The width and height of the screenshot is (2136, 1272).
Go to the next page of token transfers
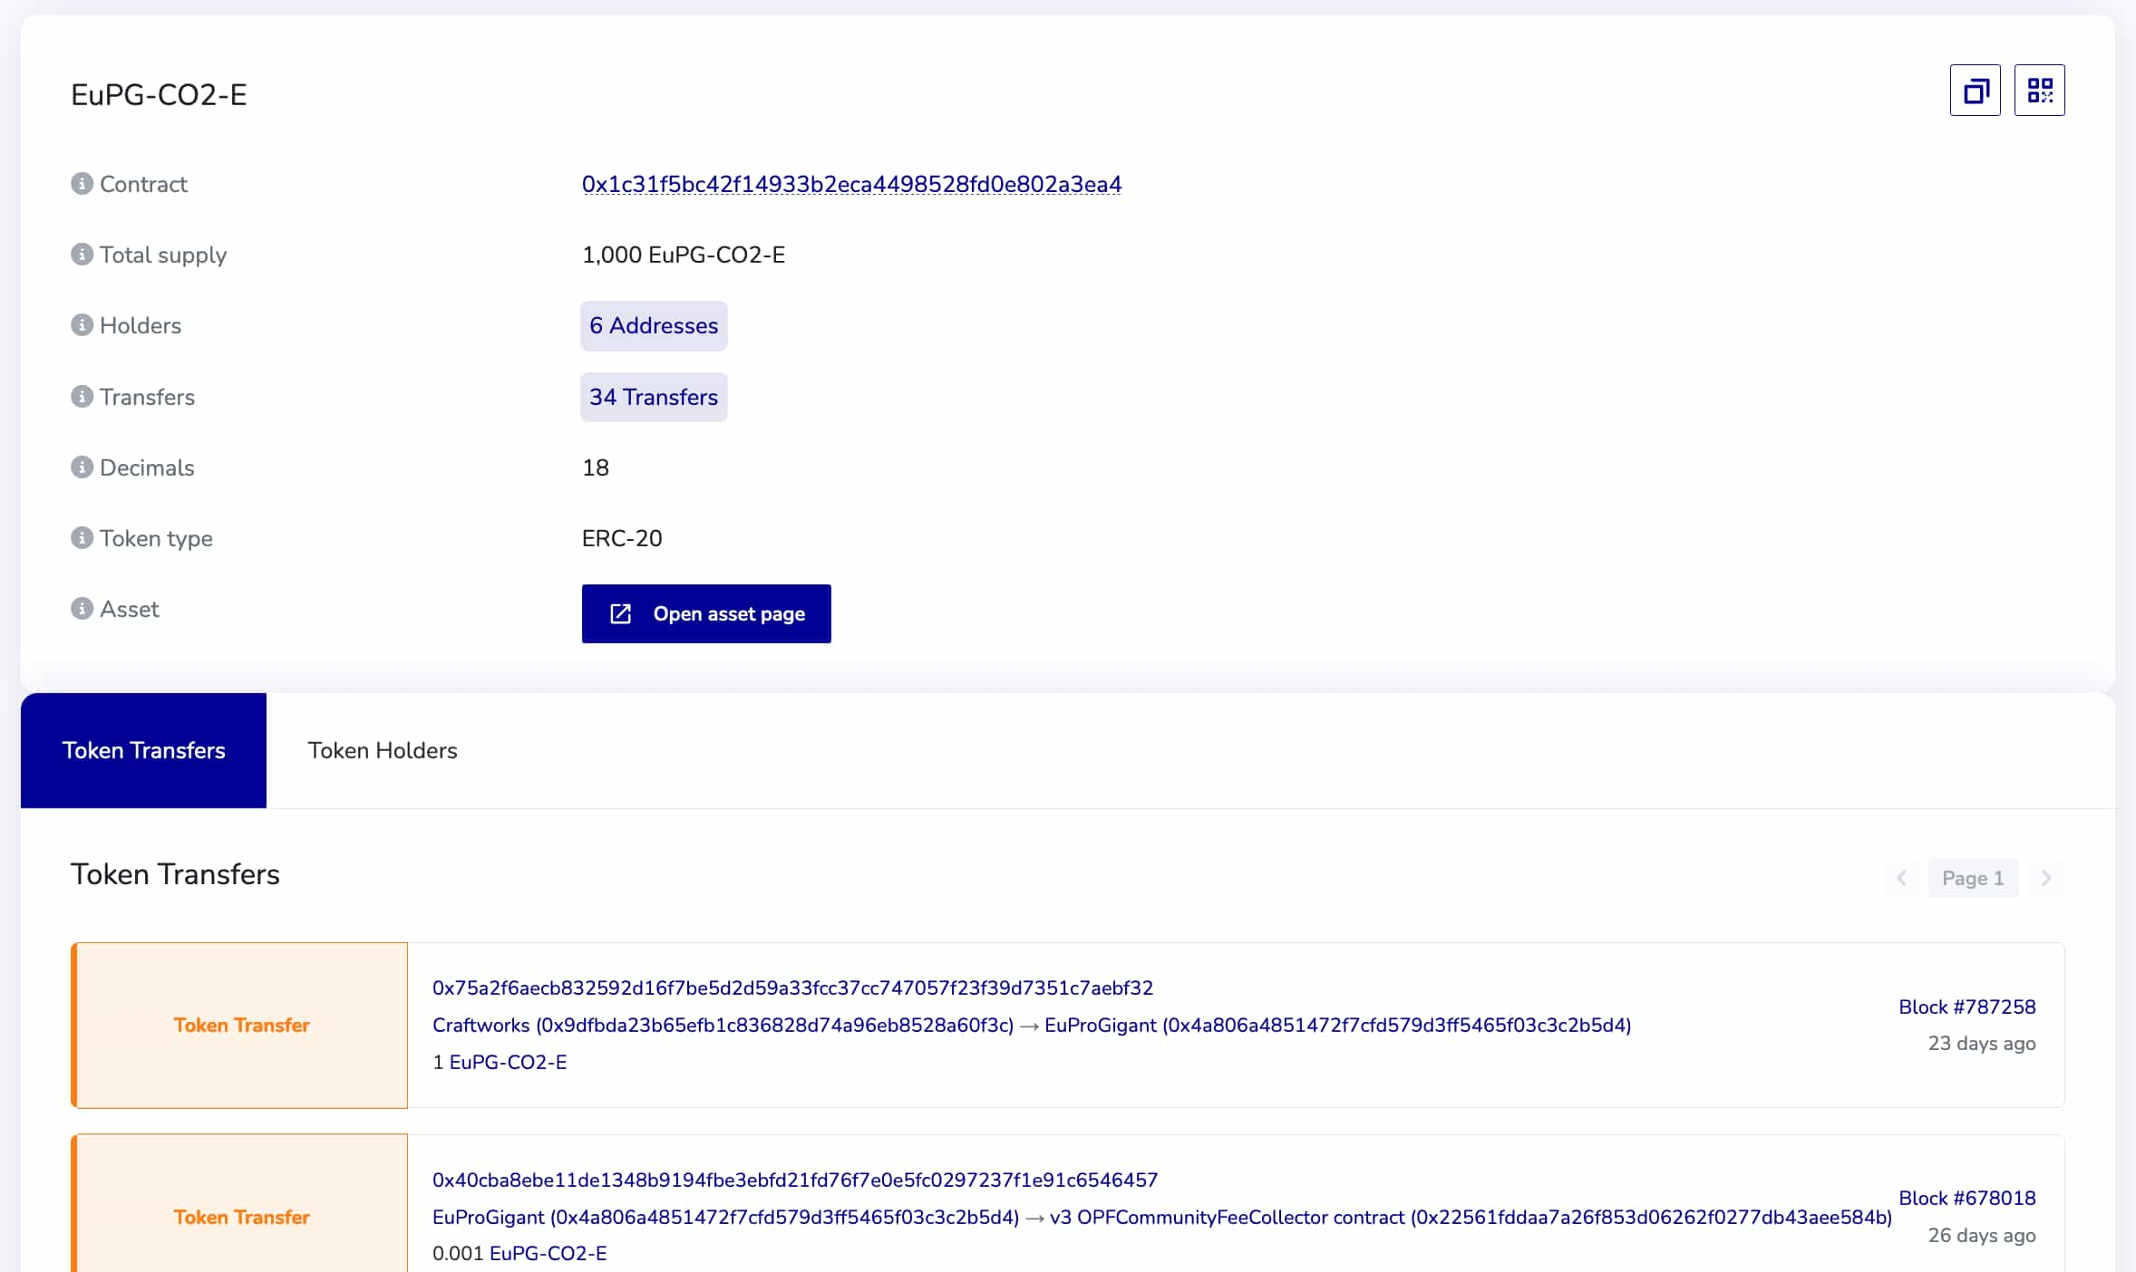point(2046,878)
